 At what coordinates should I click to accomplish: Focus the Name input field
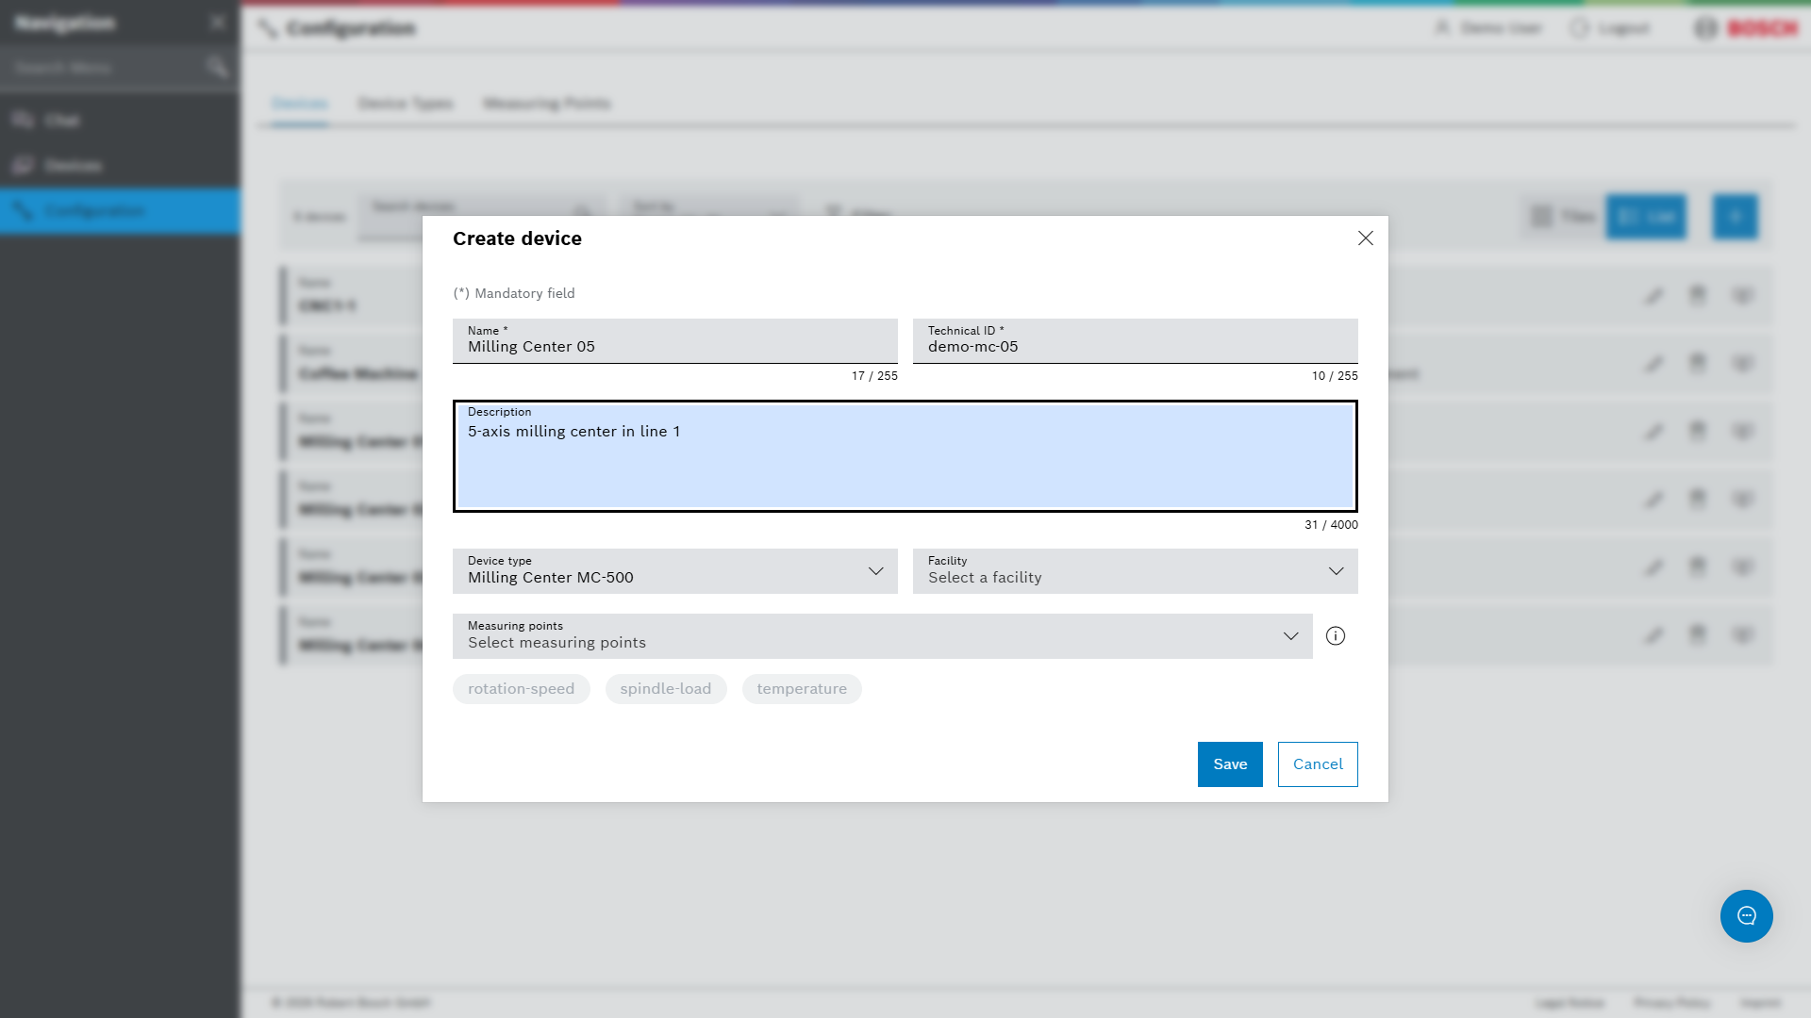(675, 341)
